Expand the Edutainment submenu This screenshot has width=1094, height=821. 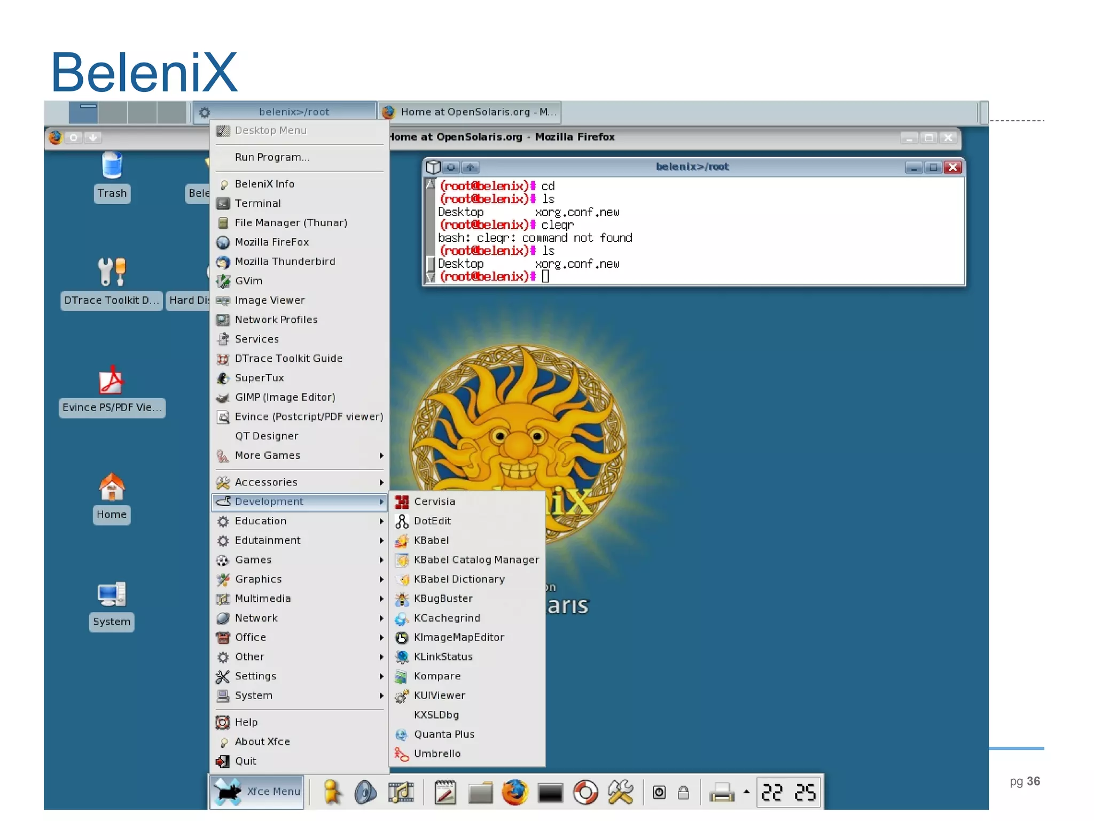point(299,540)
